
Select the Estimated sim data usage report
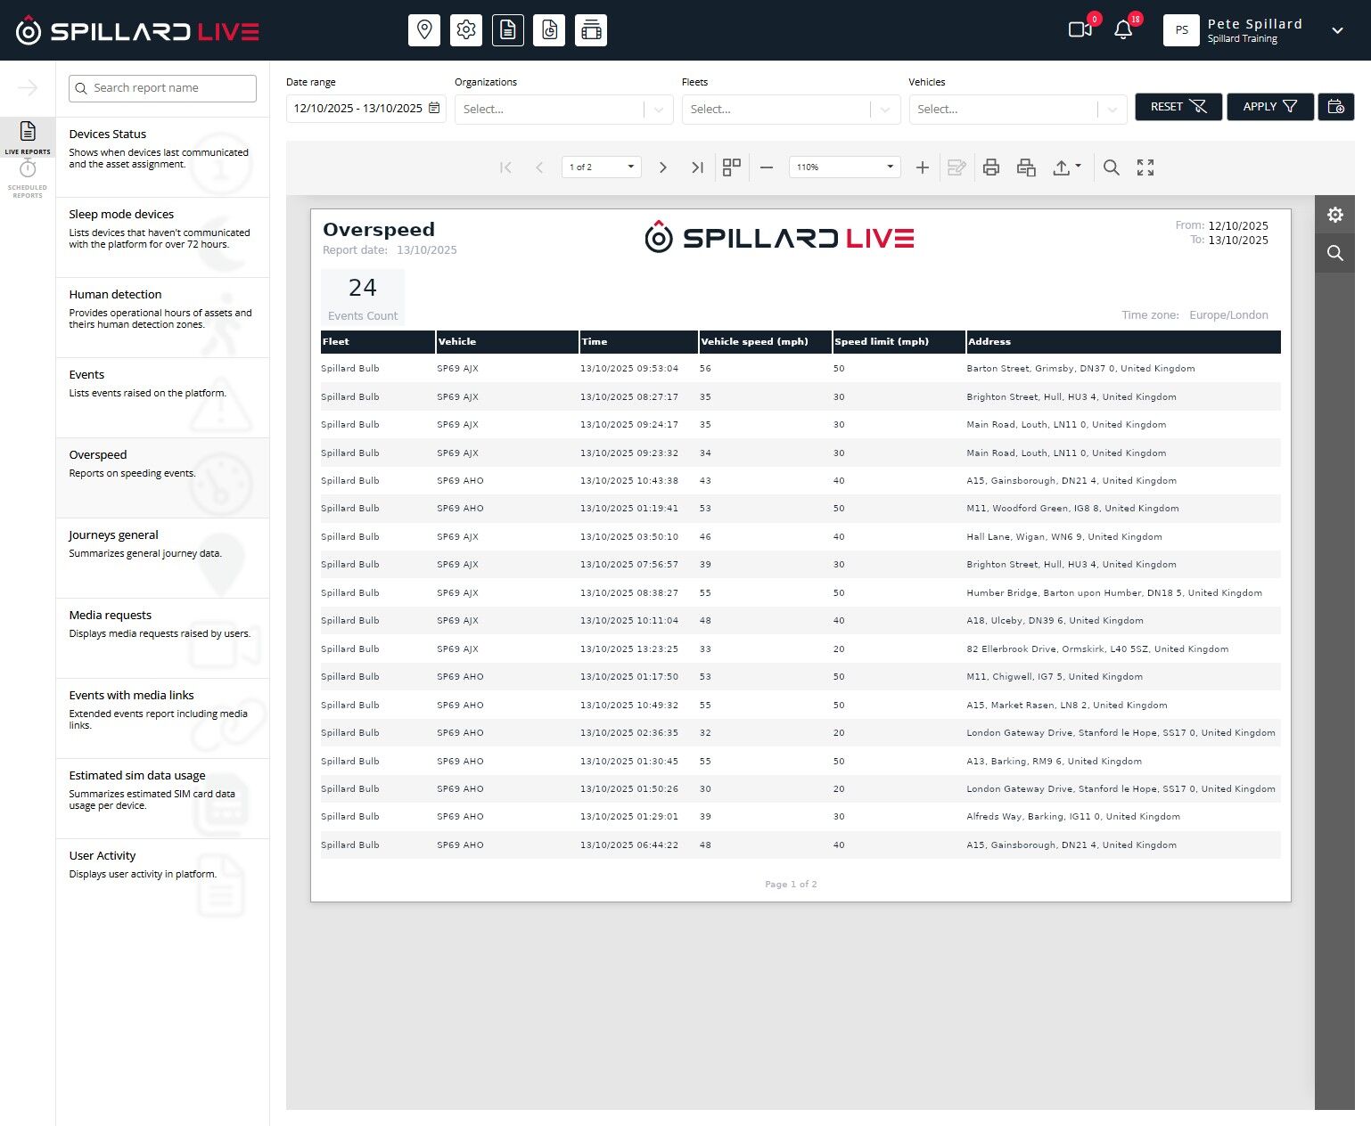pyautogui.click(x=162, y=799)
